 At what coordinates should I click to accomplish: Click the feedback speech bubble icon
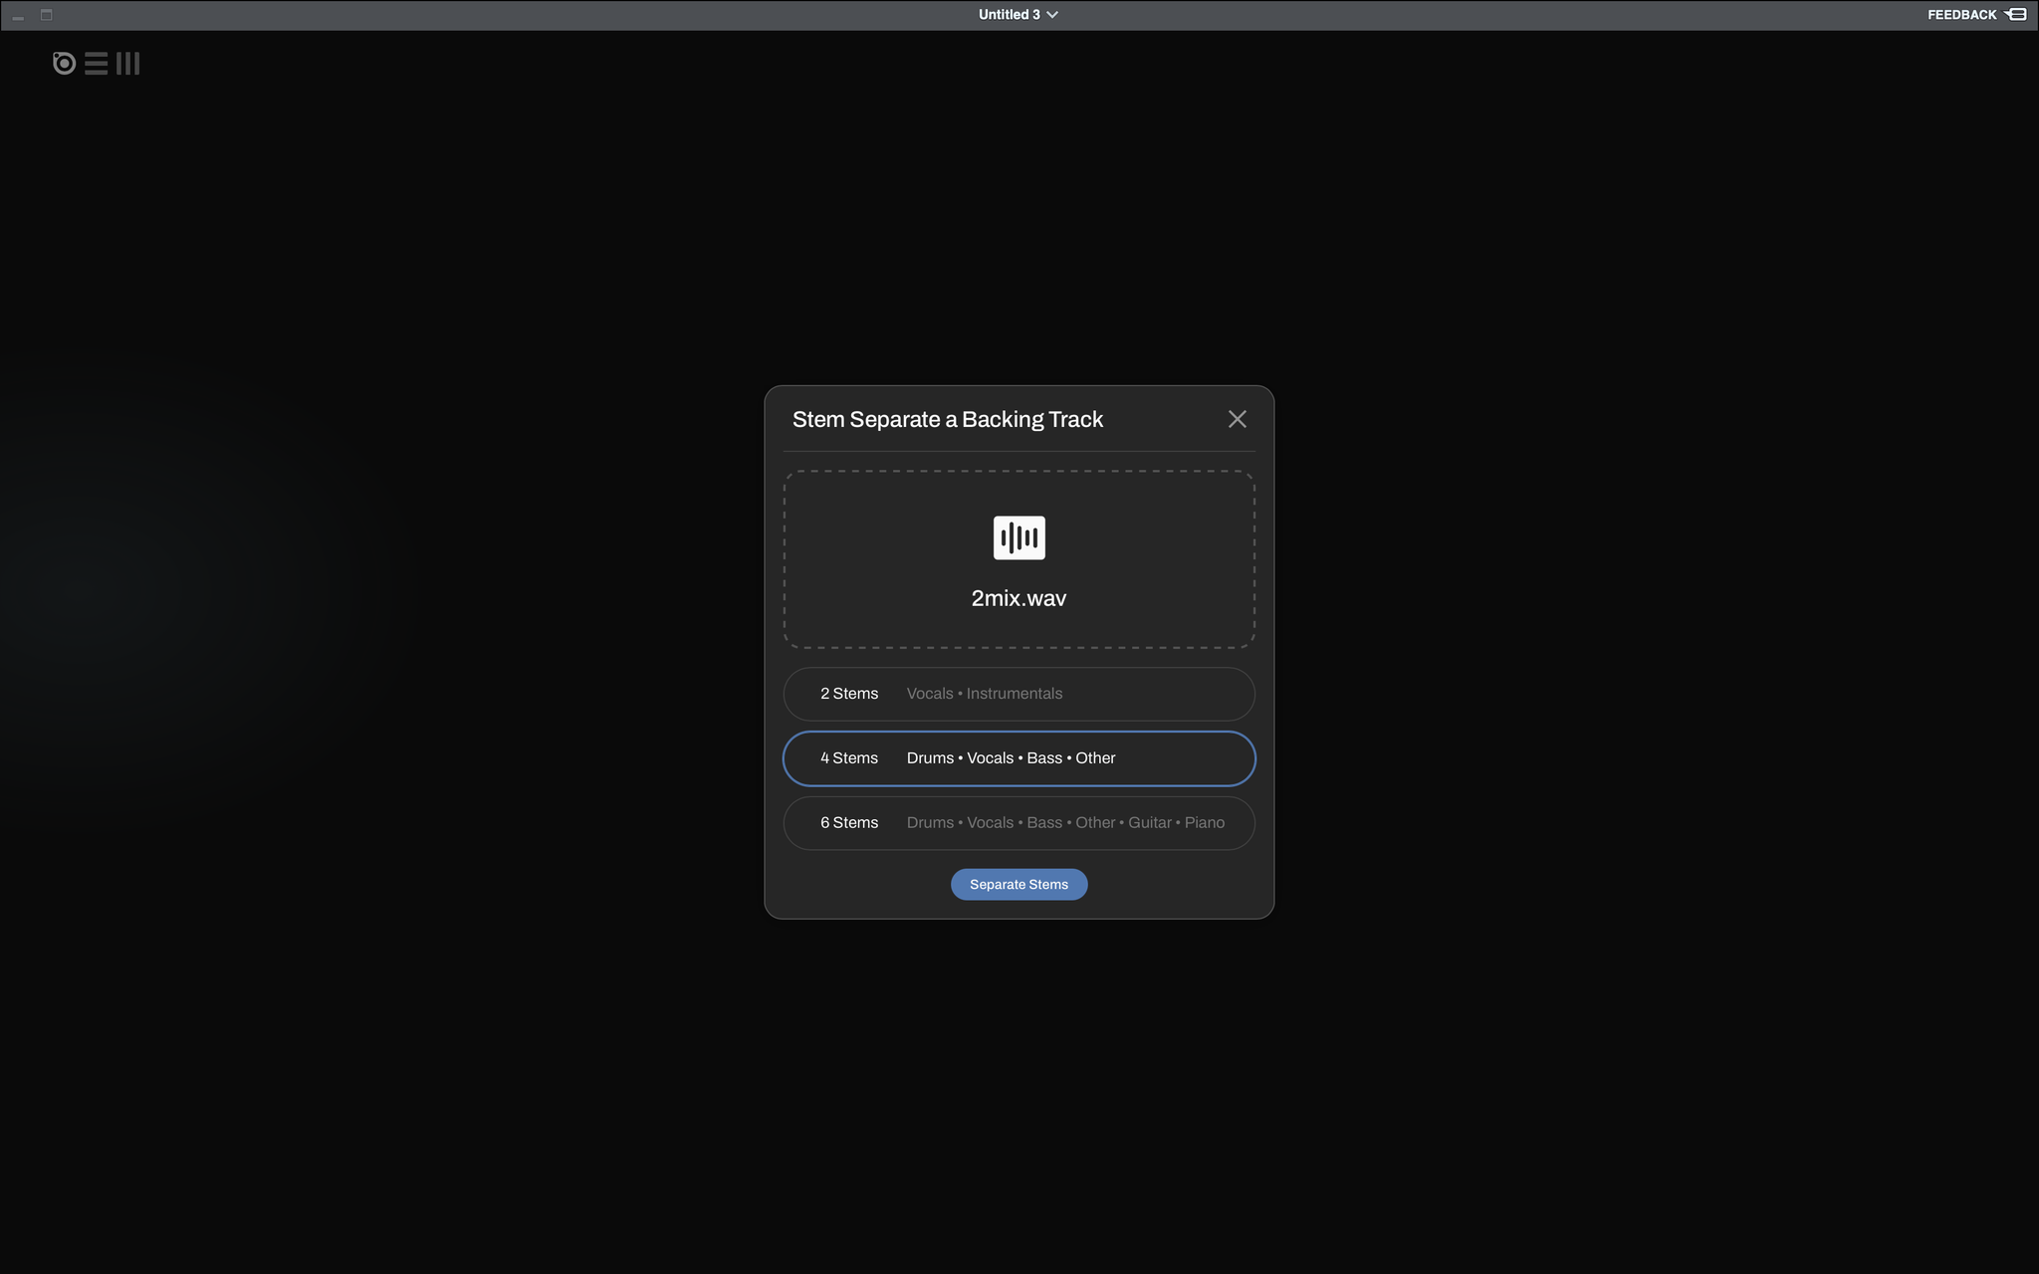[2015, 14]
